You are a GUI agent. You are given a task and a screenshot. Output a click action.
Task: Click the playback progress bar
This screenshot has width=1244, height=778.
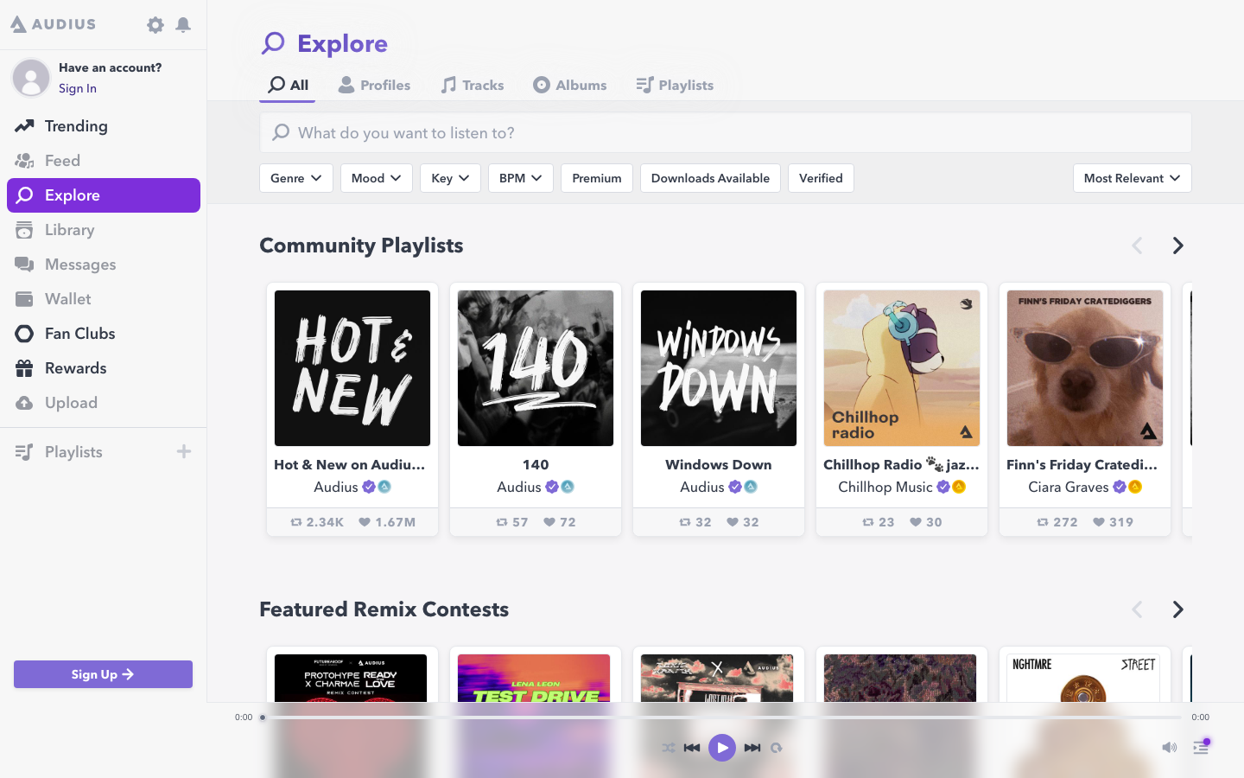[722, 717]
